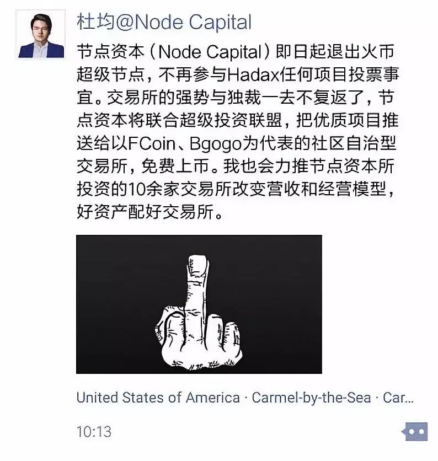Click the first post line starting 节点资本
This screenshot has width=438, height=461.
point(236,52)
